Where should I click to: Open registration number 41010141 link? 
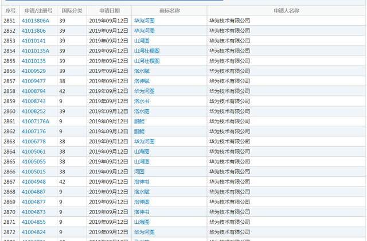(x=33, y=41)
